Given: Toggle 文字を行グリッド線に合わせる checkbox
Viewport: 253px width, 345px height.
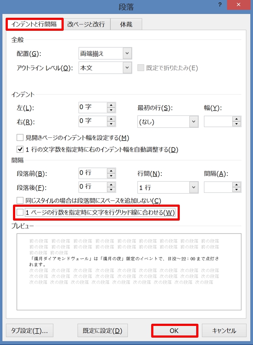Looking at the screenshot, I should click(x=20, y=212).
